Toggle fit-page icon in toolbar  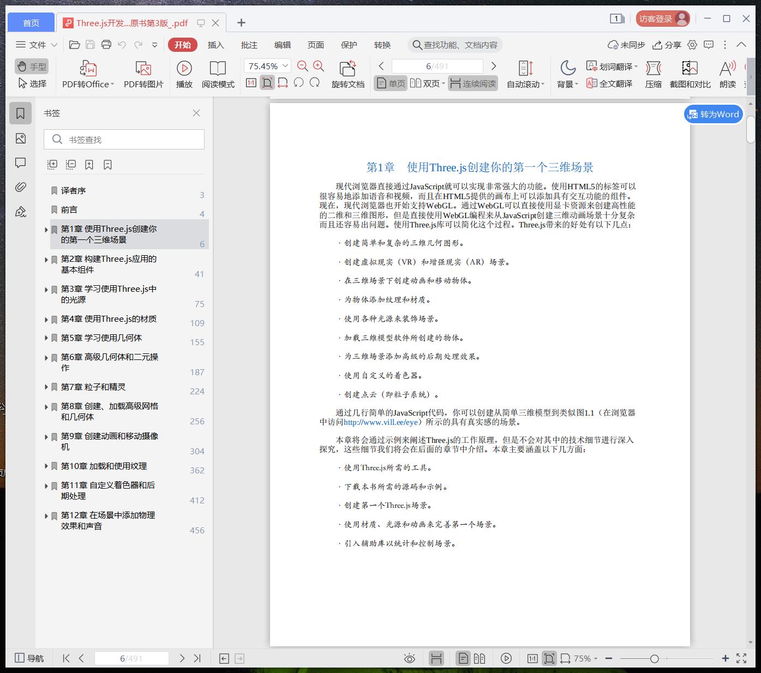pos(267,83)
